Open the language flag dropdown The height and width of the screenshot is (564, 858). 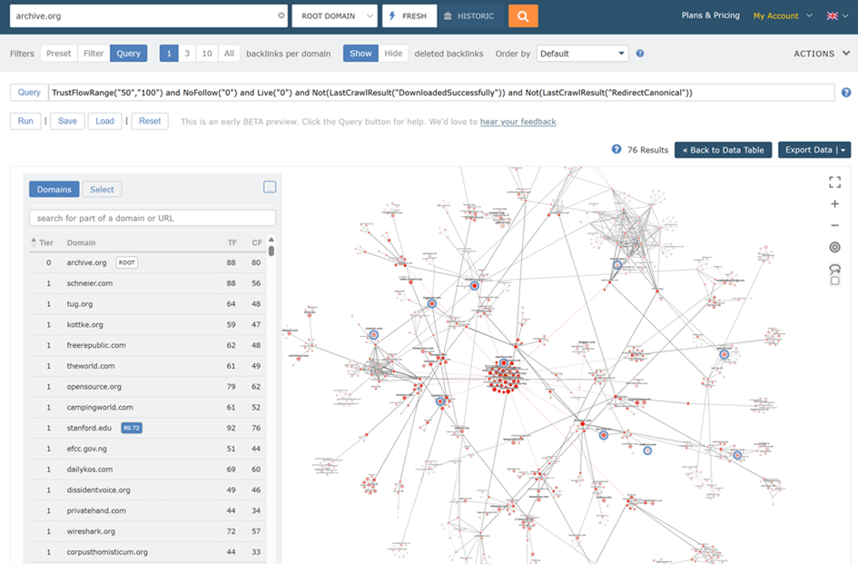pyautogui.click(x=837, y=15)
